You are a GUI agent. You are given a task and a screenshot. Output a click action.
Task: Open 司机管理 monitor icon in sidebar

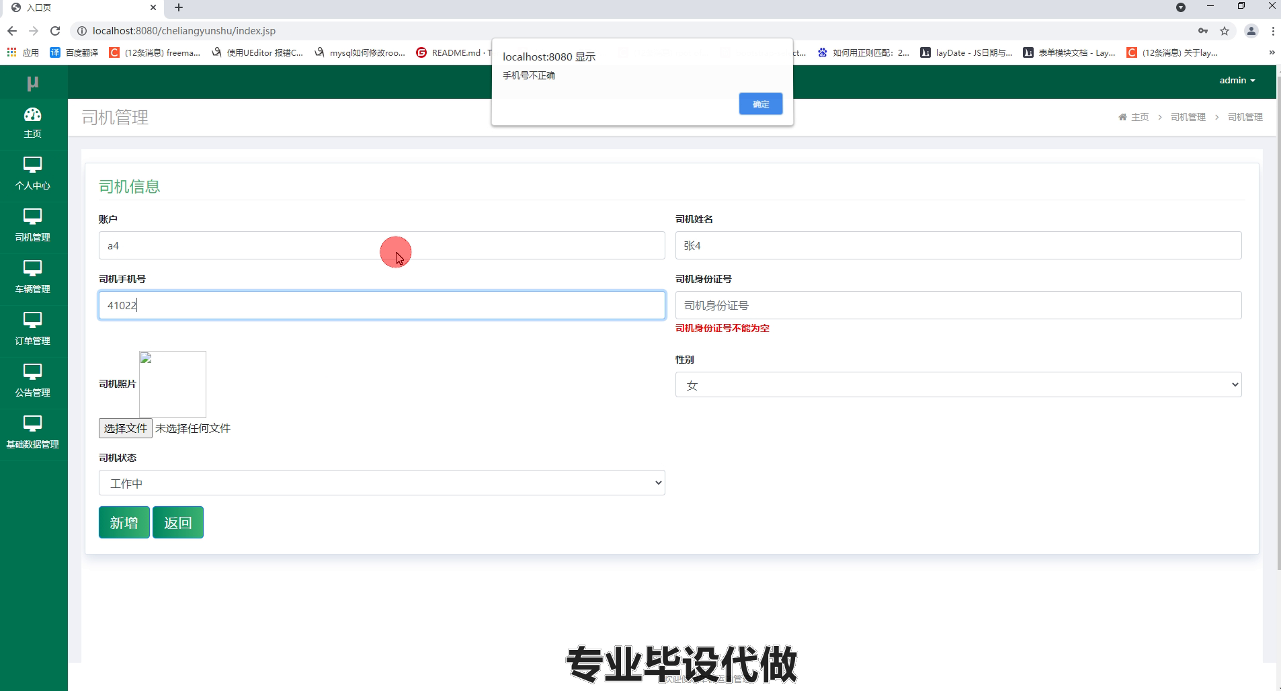[32, 216]
